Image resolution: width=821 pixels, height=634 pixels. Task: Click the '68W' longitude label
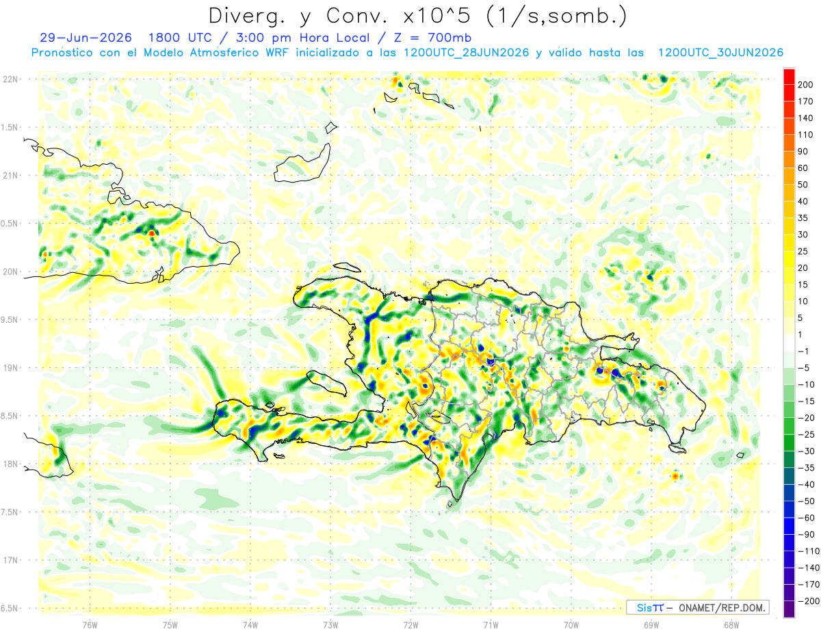(x=731, y=625)
